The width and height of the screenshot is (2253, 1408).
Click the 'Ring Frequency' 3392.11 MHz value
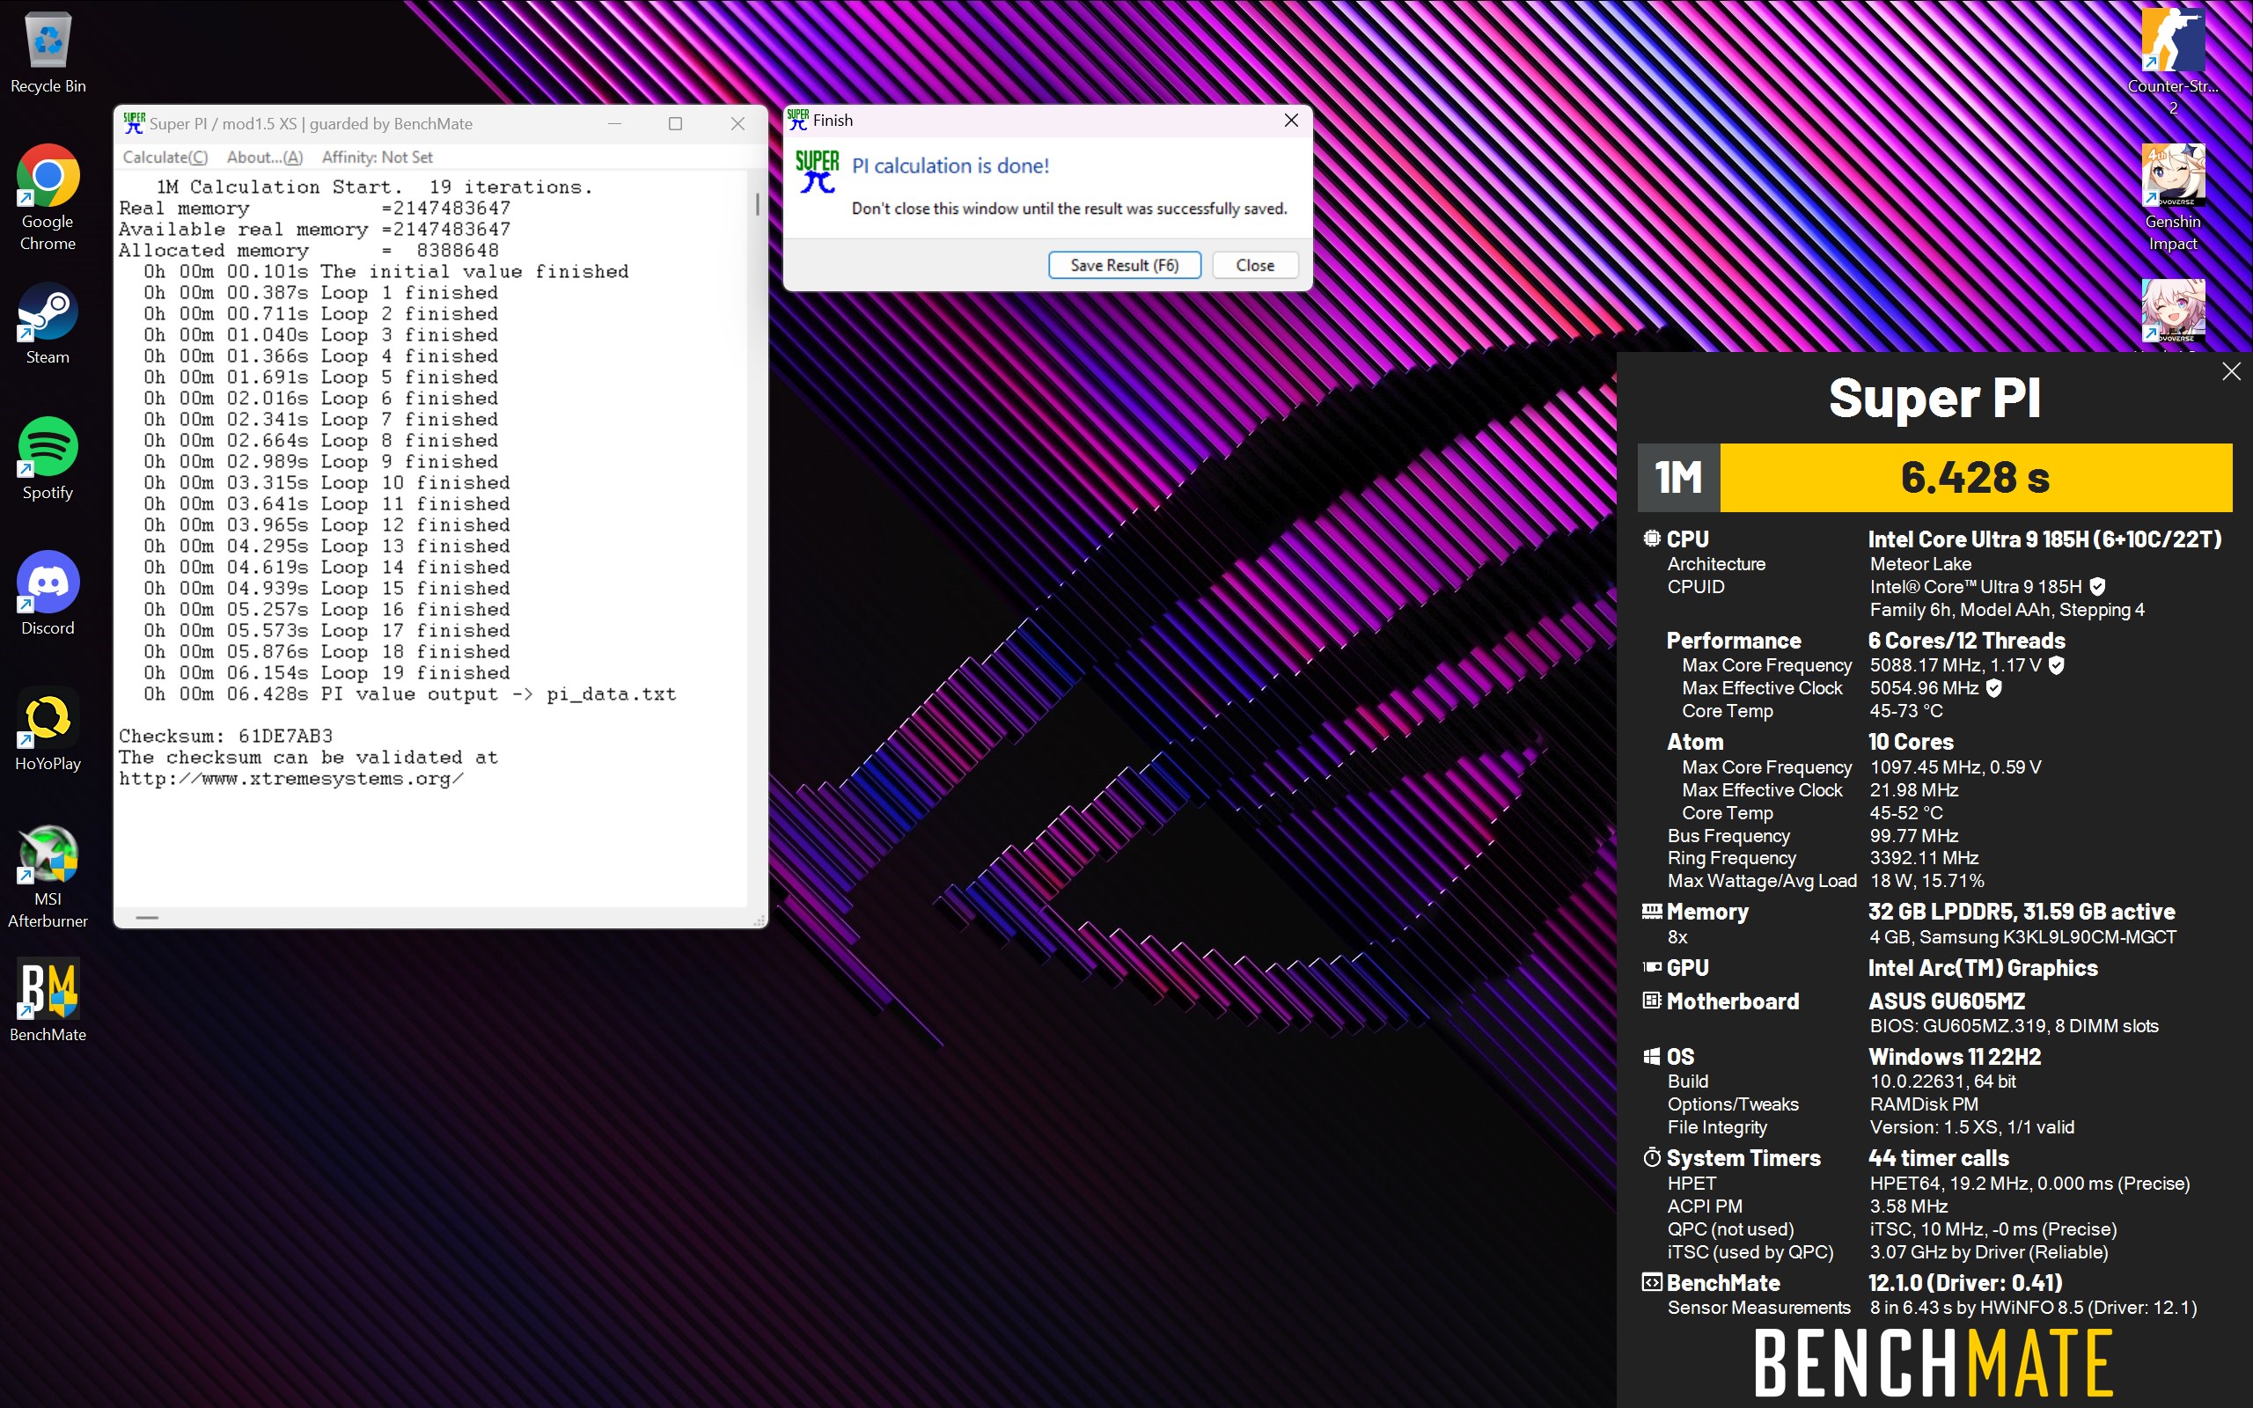(1924, 858)
